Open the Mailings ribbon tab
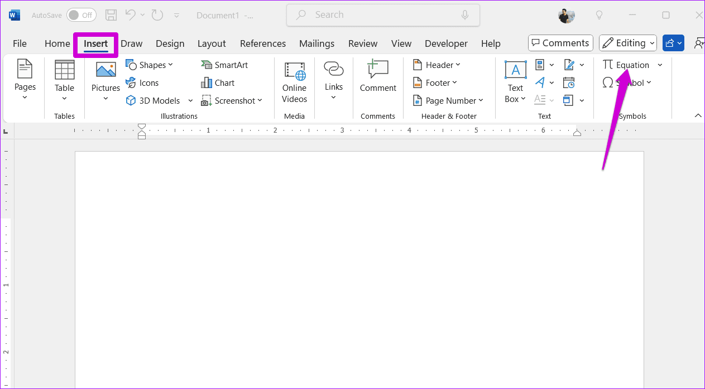The image size is (705, 389). pos(316,43)
